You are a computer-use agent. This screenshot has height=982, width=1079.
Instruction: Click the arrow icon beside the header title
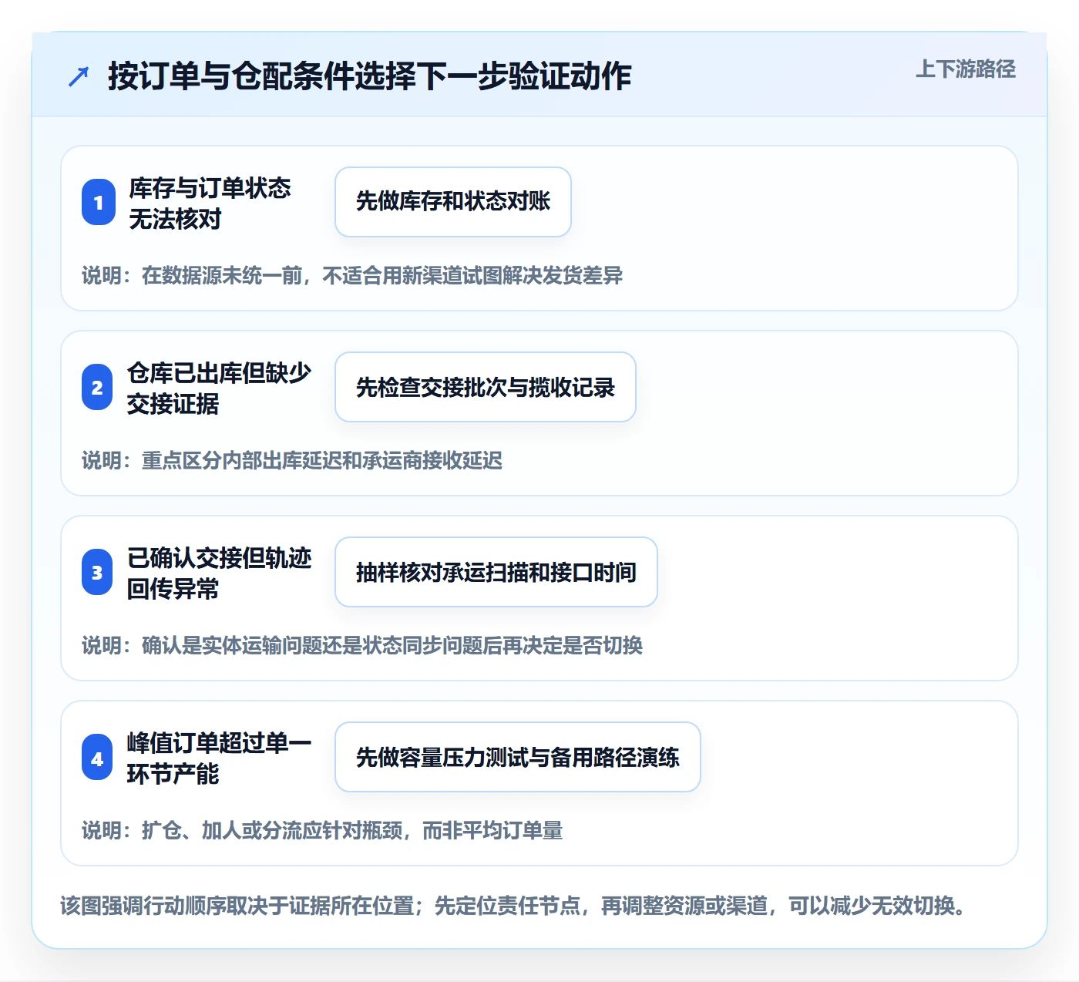79,76
